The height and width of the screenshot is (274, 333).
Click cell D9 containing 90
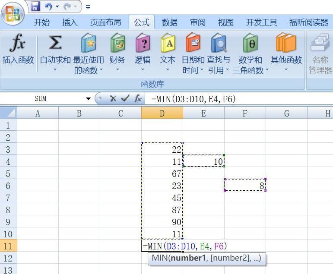162,222
